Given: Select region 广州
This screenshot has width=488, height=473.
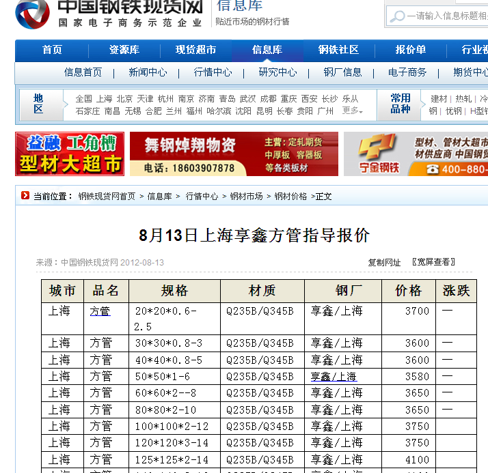Looking at the screenshot, I should (325, 111).
